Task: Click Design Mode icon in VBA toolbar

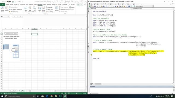Action: click(118, 6)
